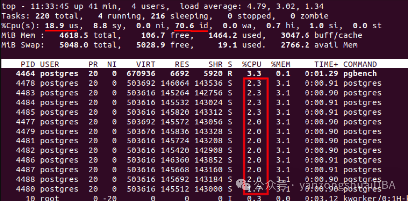Screen dimensions: 408x201
Task: Click the RES column header
Action: pos(182,64)
